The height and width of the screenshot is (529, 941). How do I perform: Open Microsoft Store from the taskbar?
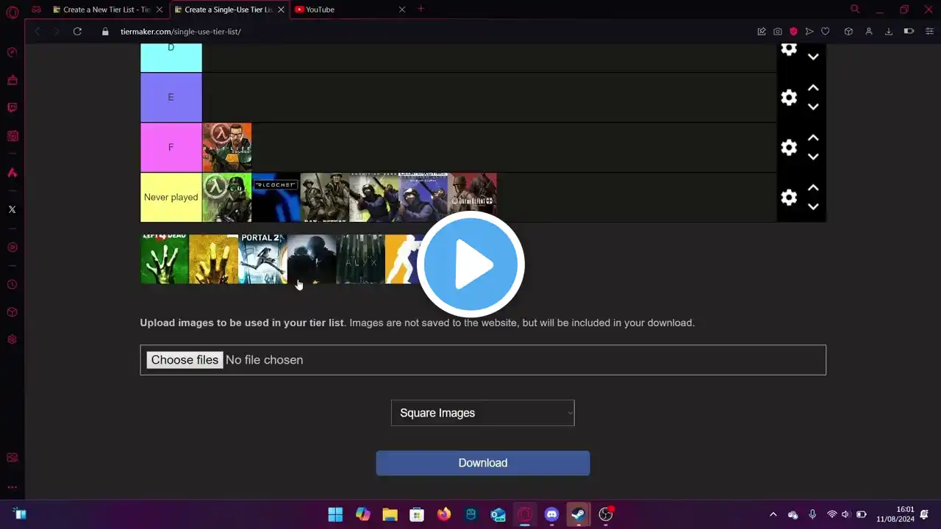point(417,514)
